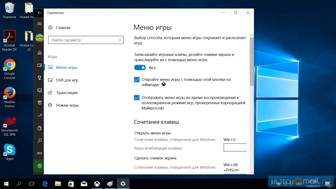Open Microsoft Store from taskbar

click(71, 184)
